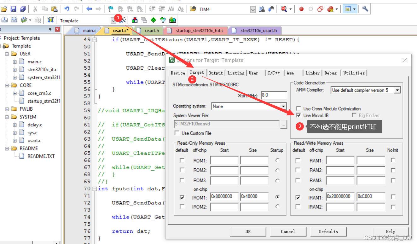Screen dimensions: 417x244
Task: Click the Window layout toolbar icon
Action: click(348, 9)
